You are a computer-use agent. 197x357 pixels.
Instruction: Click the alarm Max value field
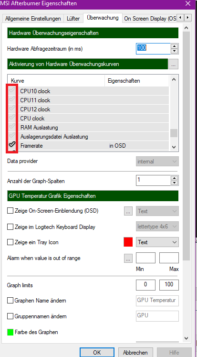(x=169, y=258)
